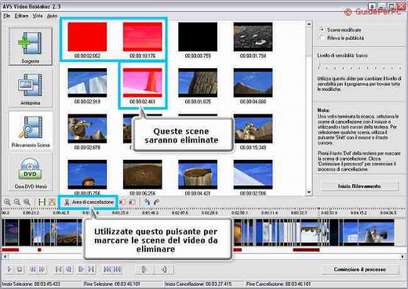Click the Inizio Rilevamento button
This screenshot has width=408, height=289.
coord(359,186)
